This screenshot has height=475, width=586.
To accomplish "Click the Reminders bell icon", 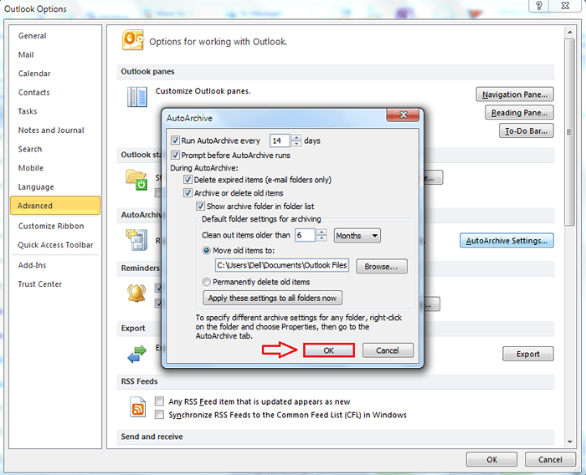I will [x=136, y=293].
